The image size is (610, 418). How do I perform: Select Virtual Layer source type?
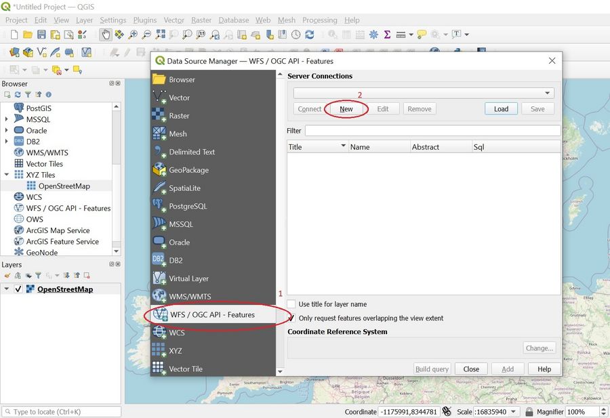click(188, 278)
